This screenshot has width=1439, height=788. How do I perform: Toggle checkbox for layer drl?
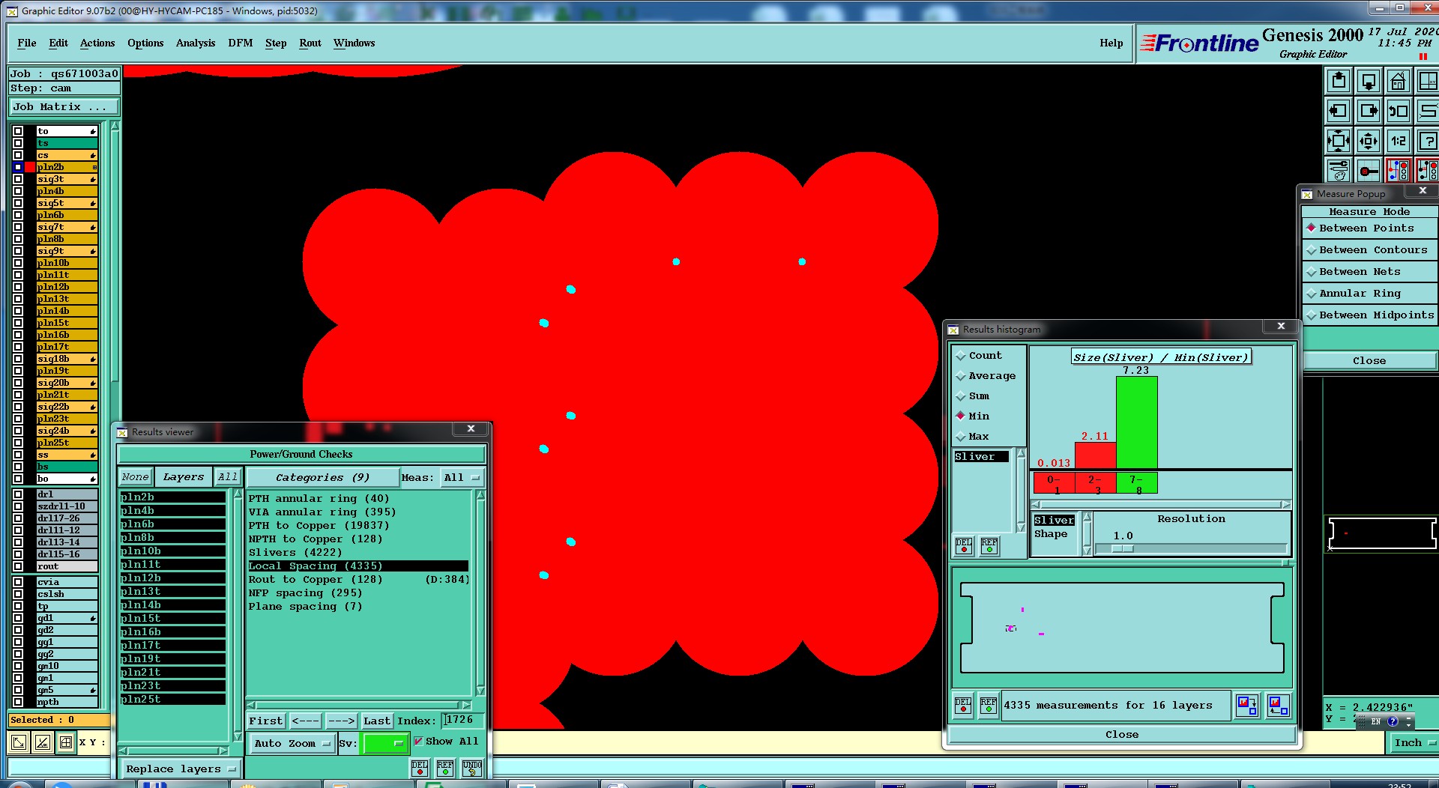[18, 494]
